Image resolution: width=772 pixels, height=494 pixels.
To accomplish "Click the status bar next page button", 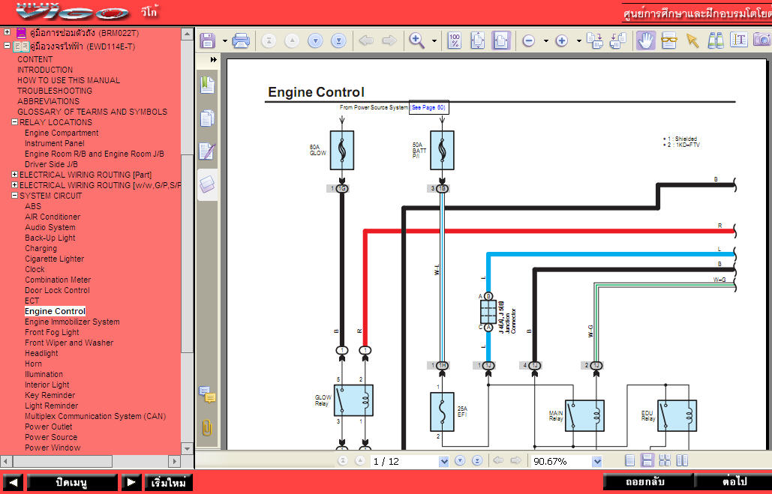I will coord(460,460).
